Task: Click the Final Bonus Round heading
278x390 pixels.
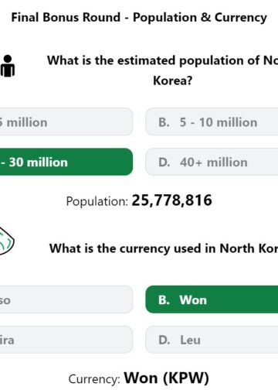Action: click(x=139, y=18)
